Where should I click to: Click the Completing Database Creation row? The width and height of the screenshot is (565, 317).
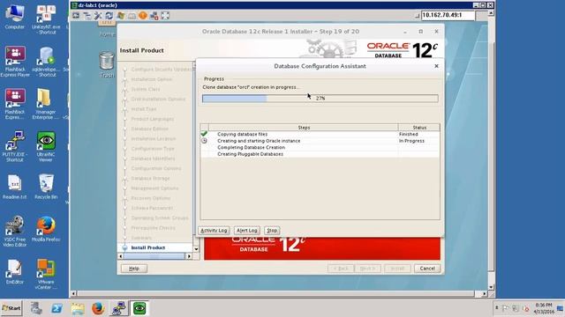pyautogui.click(x=320, y=147)
